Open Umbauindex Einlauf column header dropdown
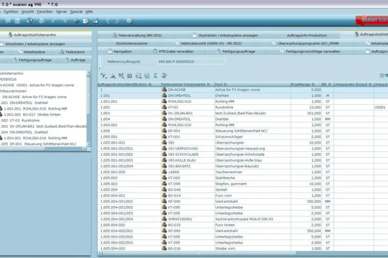 pyautogui.click(x=370, y=84)
